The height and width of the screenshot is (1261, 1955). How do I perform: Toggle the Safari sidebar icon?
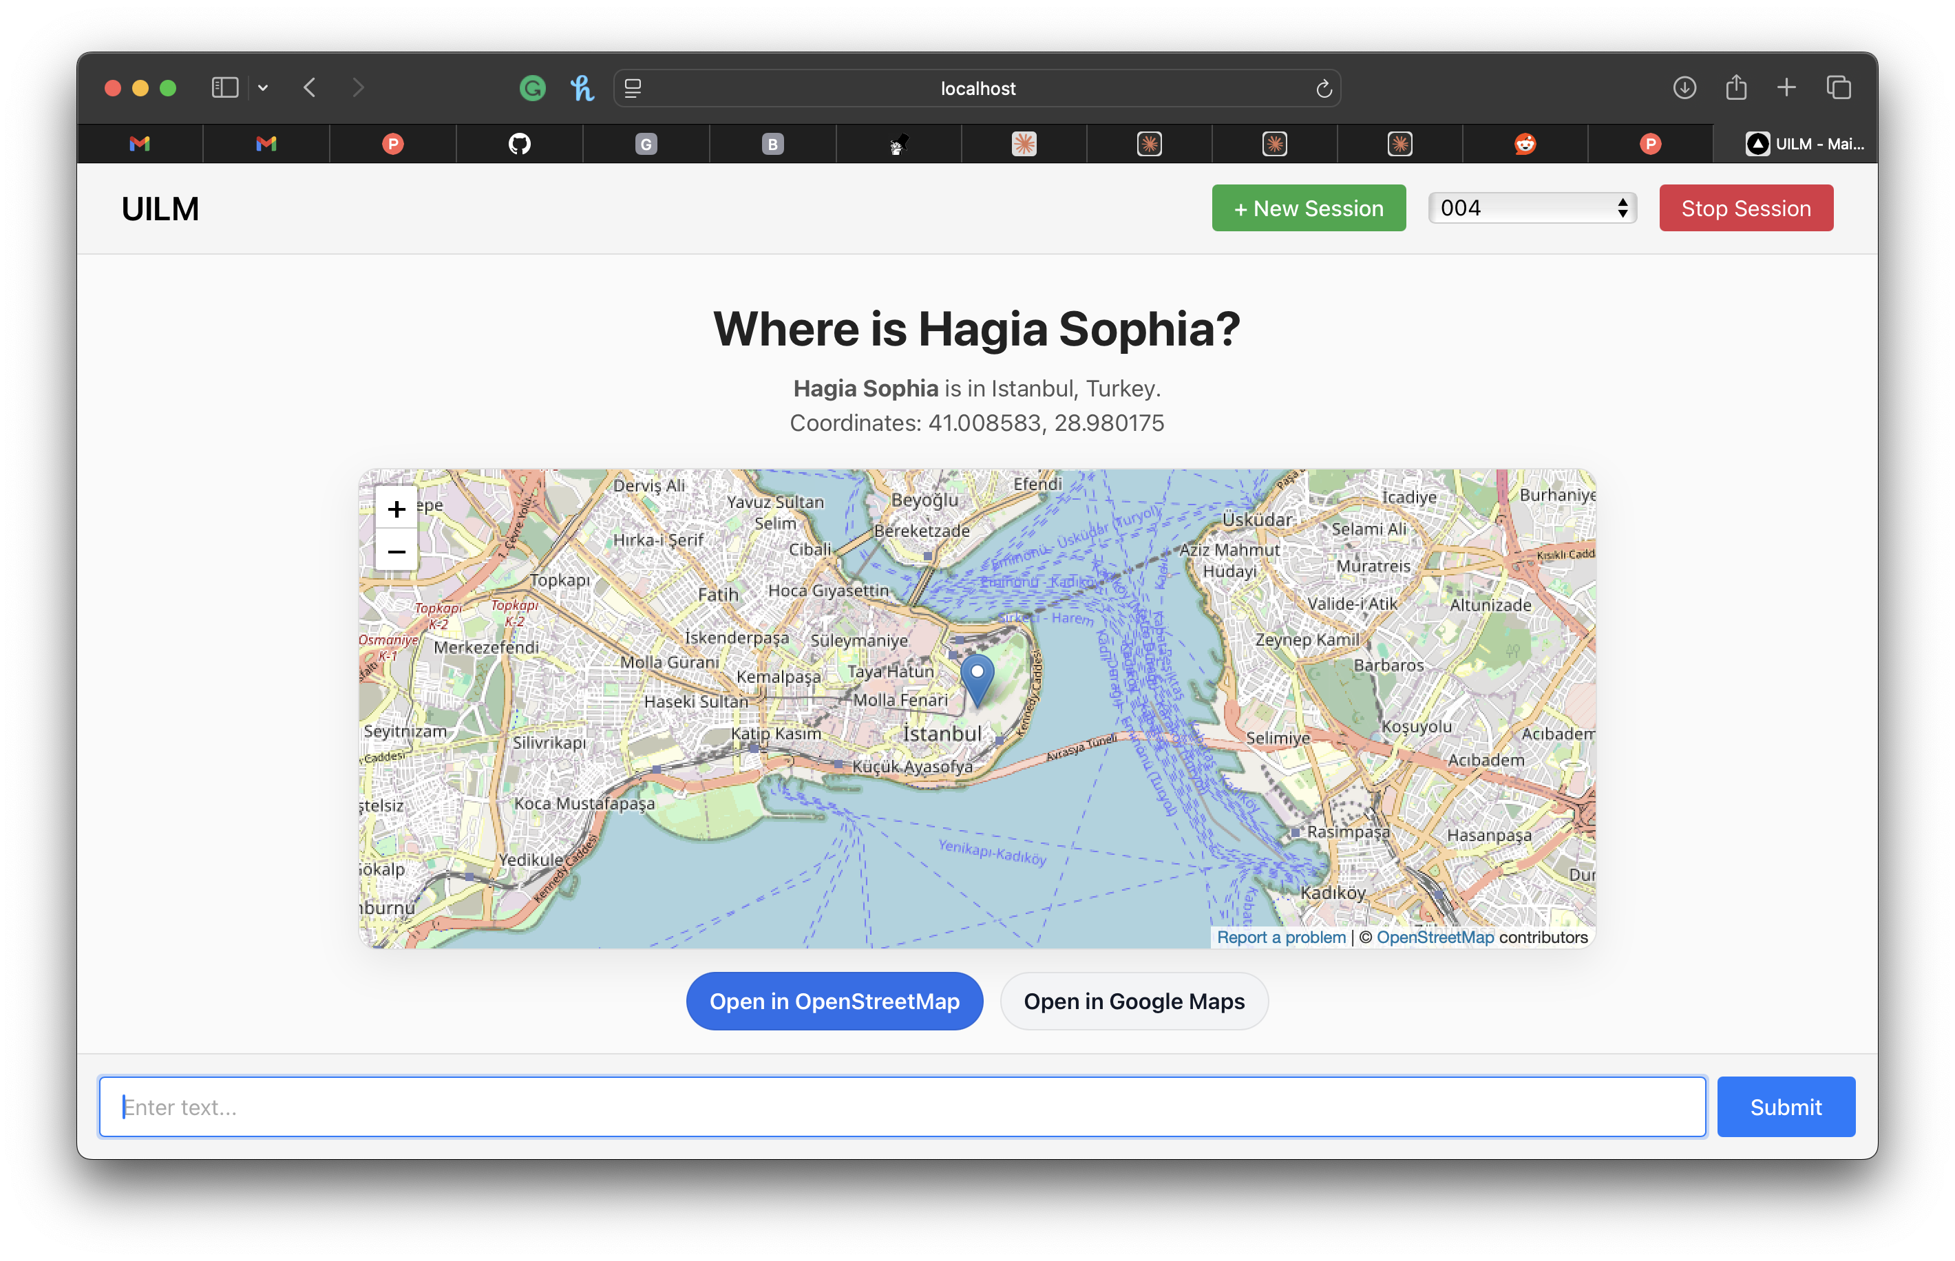point(224,87)
